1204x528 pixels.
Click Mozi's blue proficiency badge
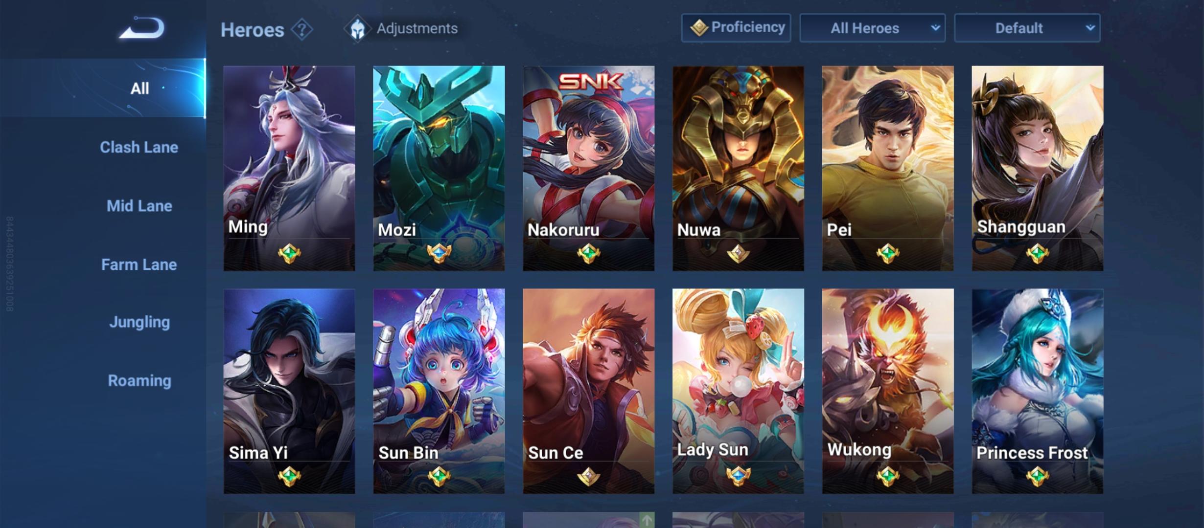click(x=439, y=254)
